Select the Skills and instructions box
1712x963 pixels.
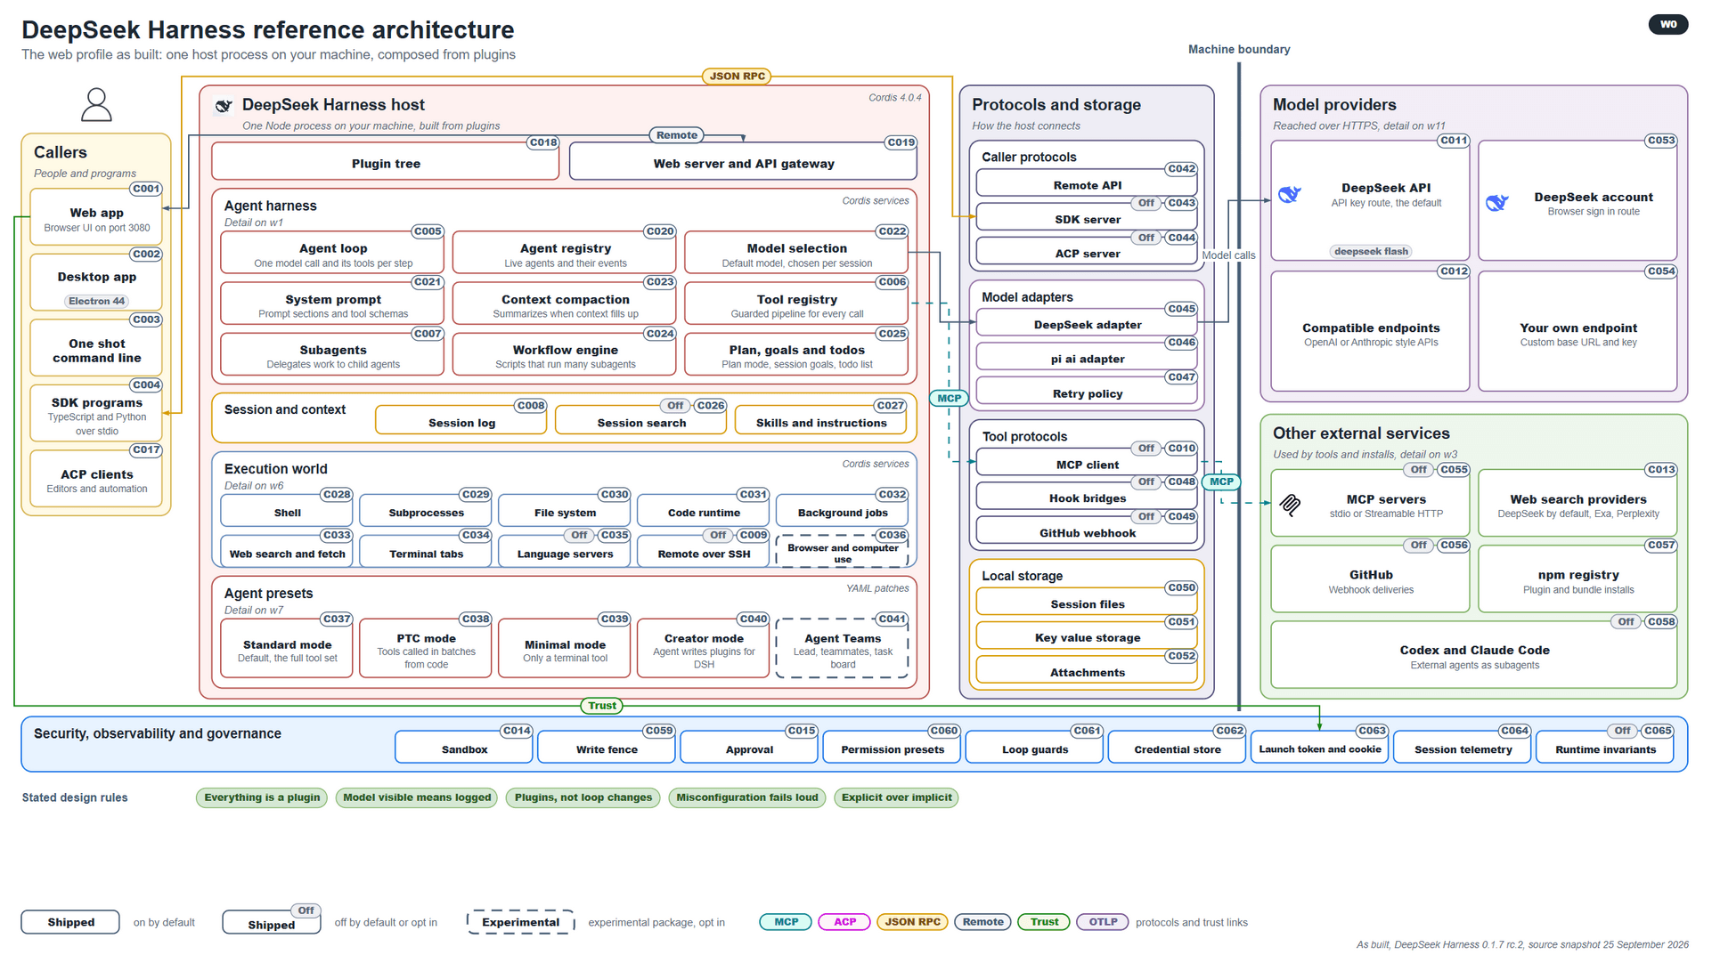821,421
